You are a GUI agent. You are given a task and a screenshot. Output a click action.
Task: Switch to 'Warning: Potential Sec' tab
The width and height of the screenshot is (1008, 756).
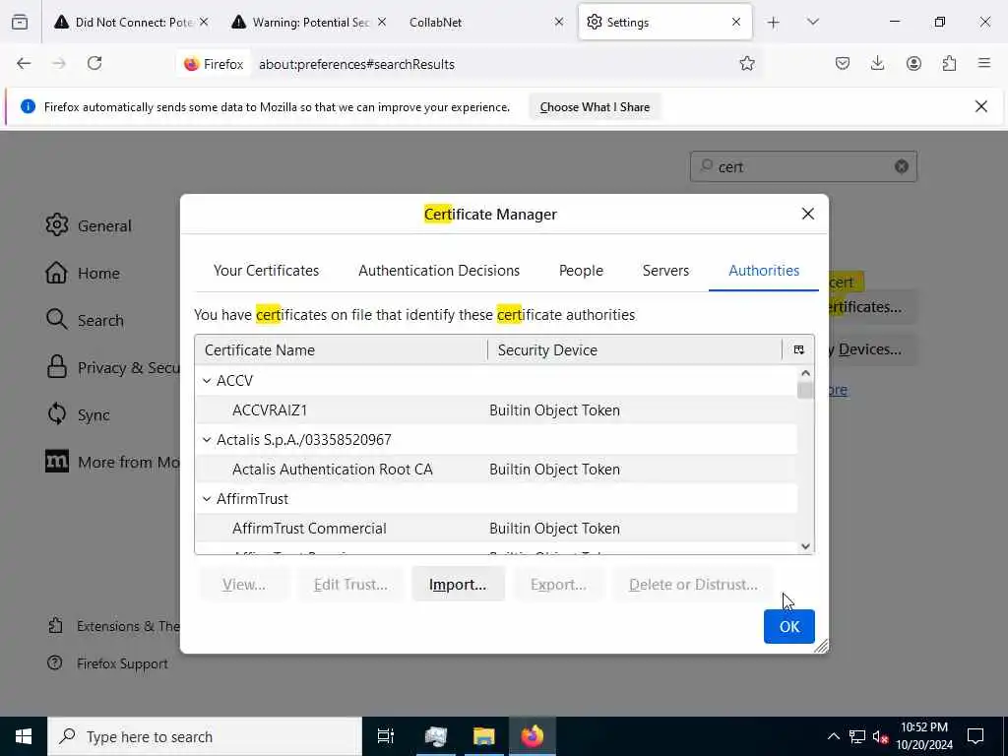pyautogui.click(x=311, y=23)
